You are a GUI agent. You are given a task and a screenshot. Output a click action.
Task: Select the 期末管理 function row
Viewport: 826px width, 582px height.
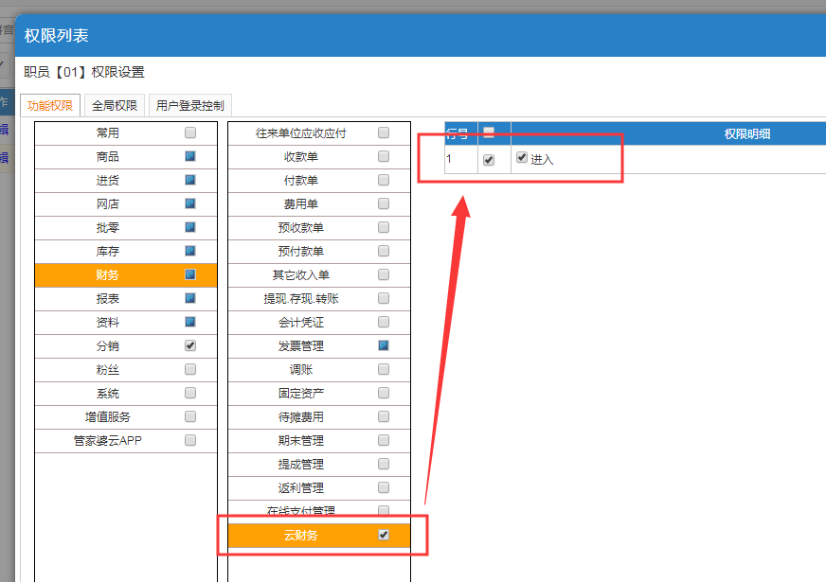point(319,441)
